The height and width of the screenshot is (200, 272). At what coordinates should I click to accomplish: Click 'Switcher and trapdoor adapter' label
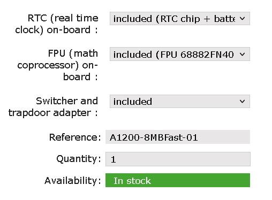(53, 107)
